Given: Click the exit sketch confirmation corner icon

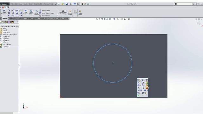Looking at the screenshot, I should 199,23.
